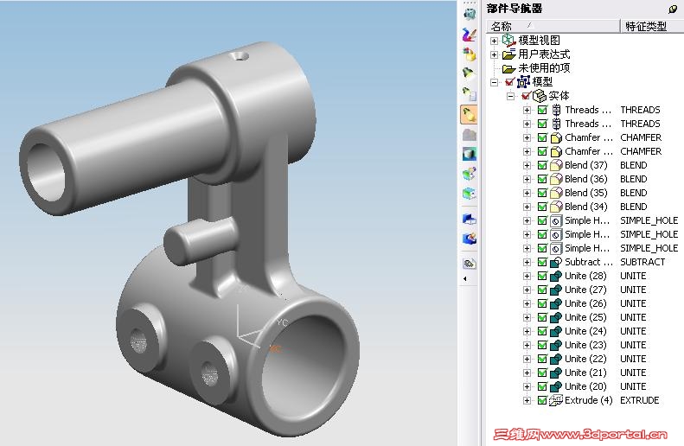The height and width of the screenshot is (446, 684).
Task: Uncheck the Subtract feature checkbox
Action: pos(542,262)
